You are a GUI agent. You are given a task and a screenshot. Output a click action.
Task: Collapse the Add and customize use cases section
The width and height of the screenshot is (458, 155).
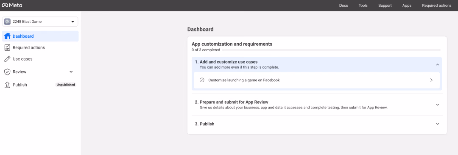pyautogui.click(x=437, y=64)
